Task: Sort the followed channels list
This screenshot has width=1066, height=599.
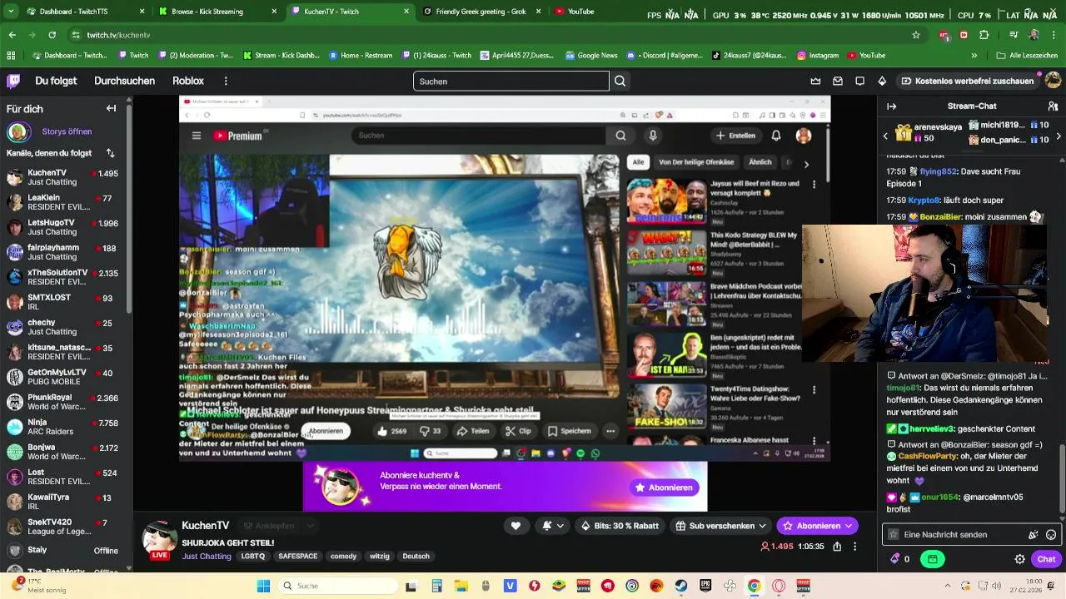Action: (110, 153)
